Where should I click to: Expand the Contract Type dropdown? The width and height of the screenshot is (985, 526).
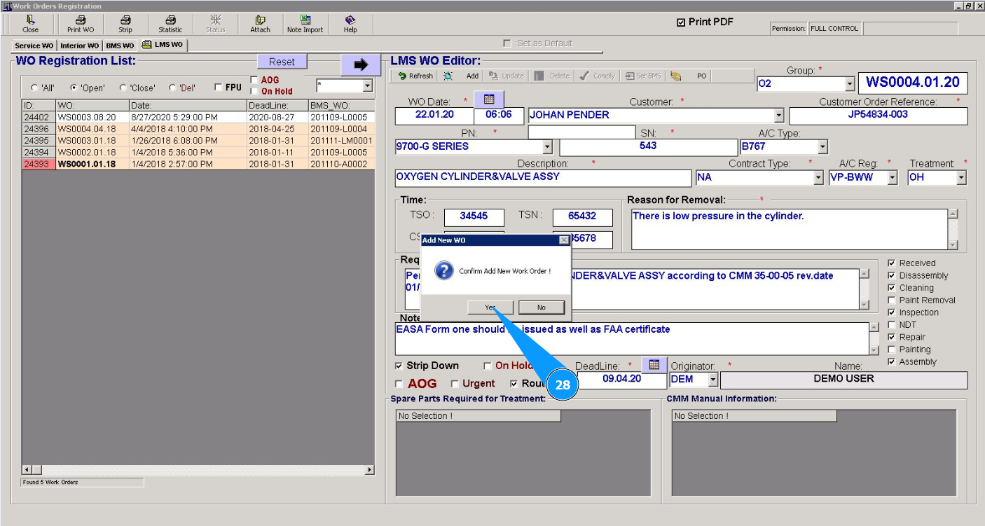click(818, 178)
